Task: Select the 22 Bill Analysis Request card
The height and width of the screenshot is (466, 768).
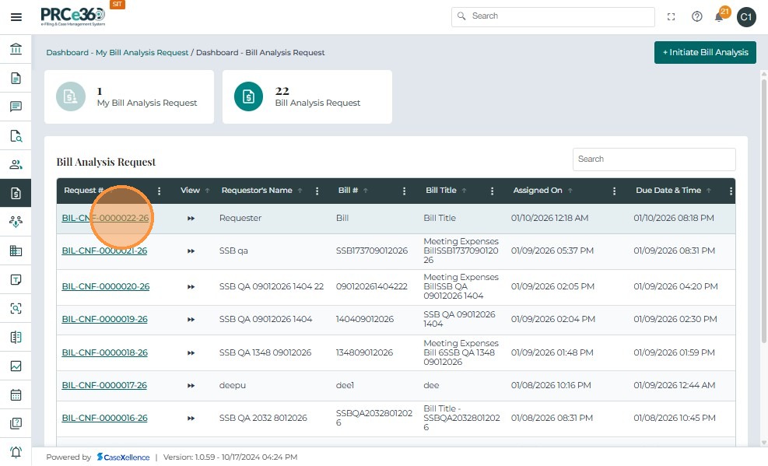Action: click(x=307, y=96)
